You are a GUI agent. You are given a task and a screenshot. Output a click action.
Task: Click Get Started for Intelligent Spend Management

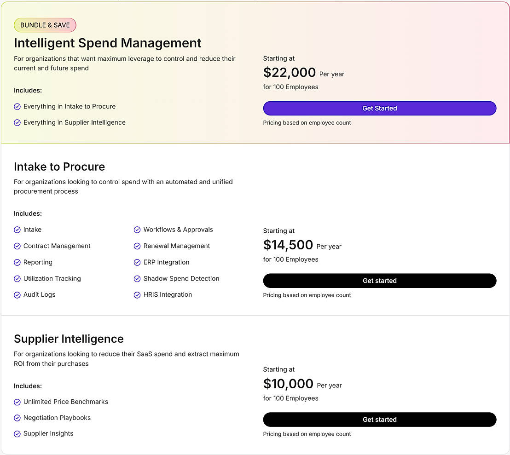(379, 108)
